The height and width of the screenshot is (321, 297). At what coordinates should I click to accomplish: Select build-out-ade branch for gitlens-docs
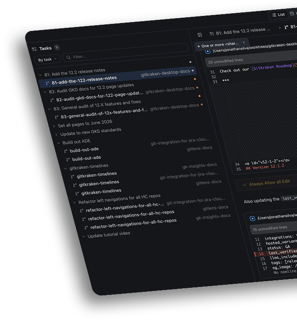coord(86,158)
